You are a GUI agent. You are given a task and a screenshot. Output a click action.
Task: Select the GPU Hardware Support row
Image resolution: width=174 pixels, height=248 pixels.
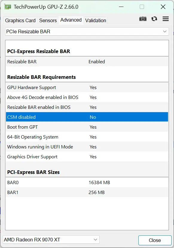pos(87,88)
